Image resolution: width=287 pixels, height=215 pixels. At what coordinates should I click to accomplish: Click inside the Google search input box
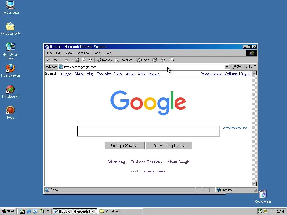click(149, 131)
